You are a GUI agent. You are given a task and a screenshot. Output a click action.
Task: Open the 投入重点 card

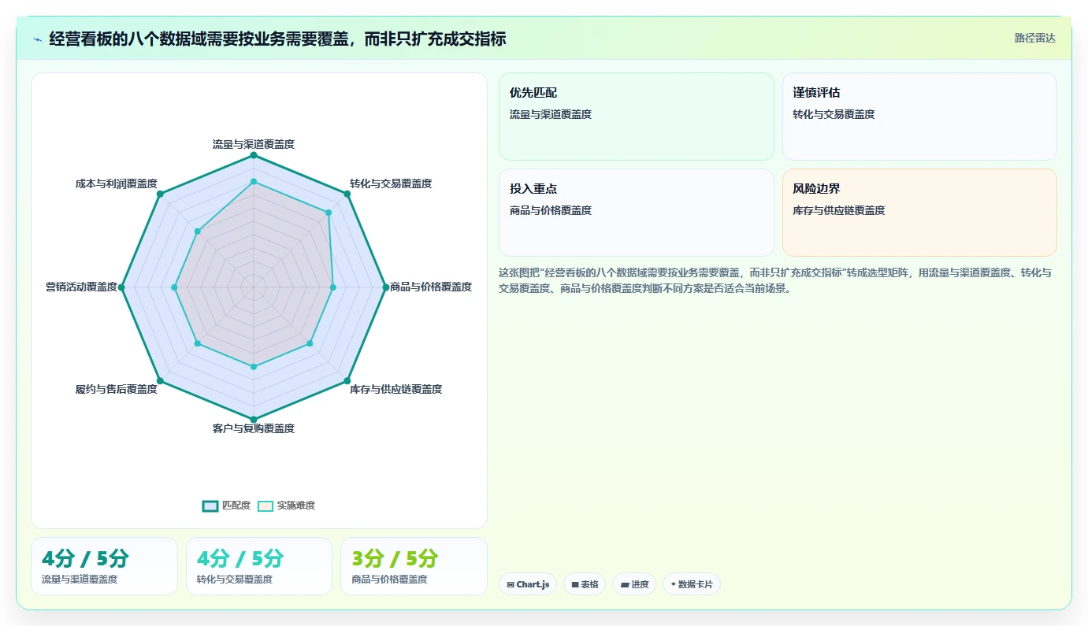[637, 213]
